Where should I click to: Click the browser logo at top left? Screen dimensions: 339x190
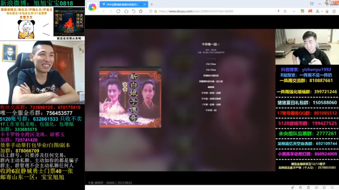coord(92,7)
